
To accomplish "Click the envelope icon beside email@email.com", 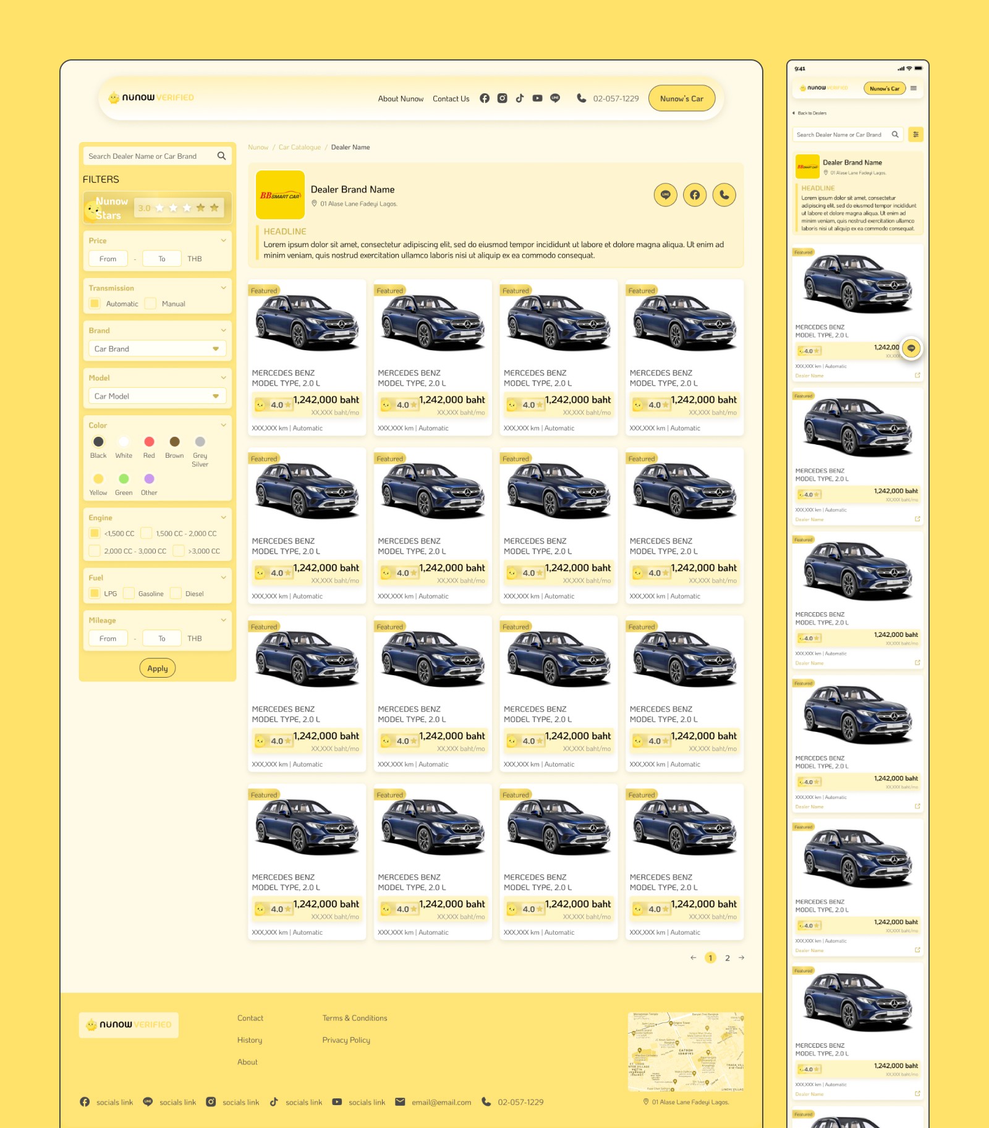I will [400, 1102].
